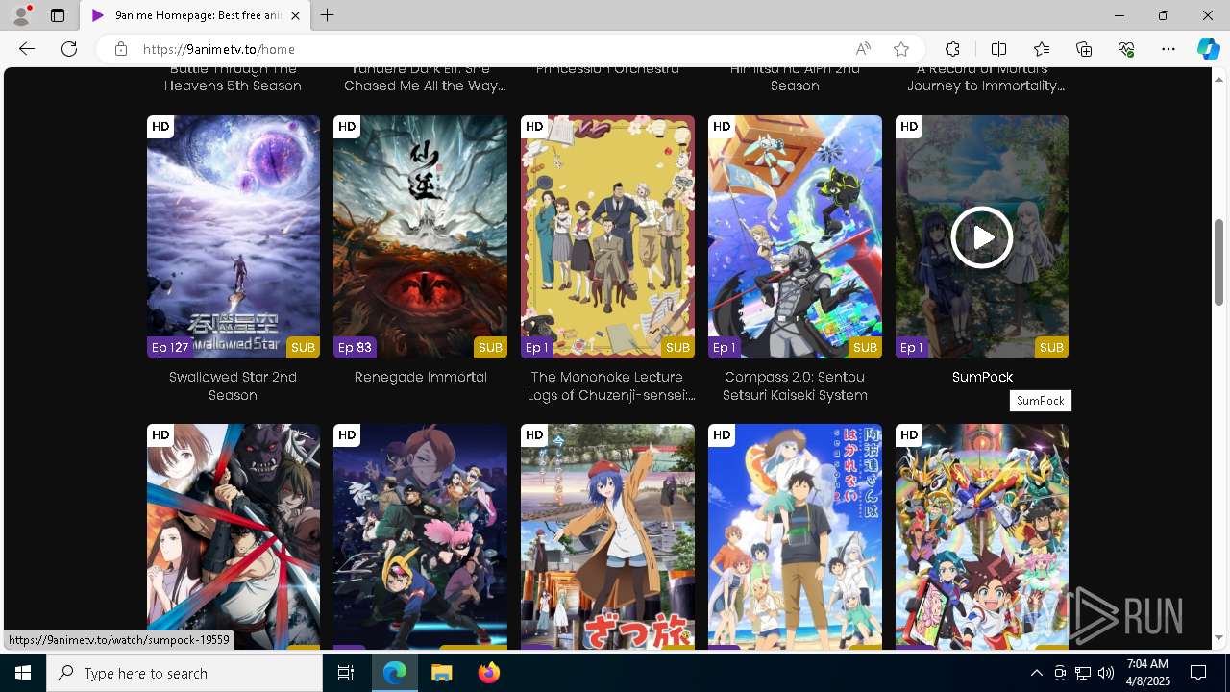Open Renegade Immortal poster

(x=420, y=236)
